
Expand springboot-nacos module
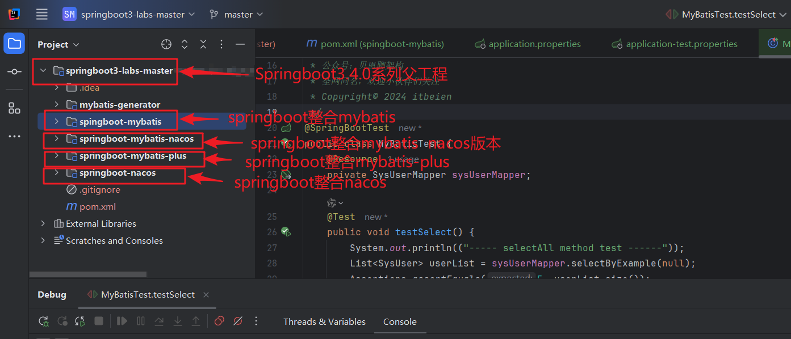click(x=56, y=172)
